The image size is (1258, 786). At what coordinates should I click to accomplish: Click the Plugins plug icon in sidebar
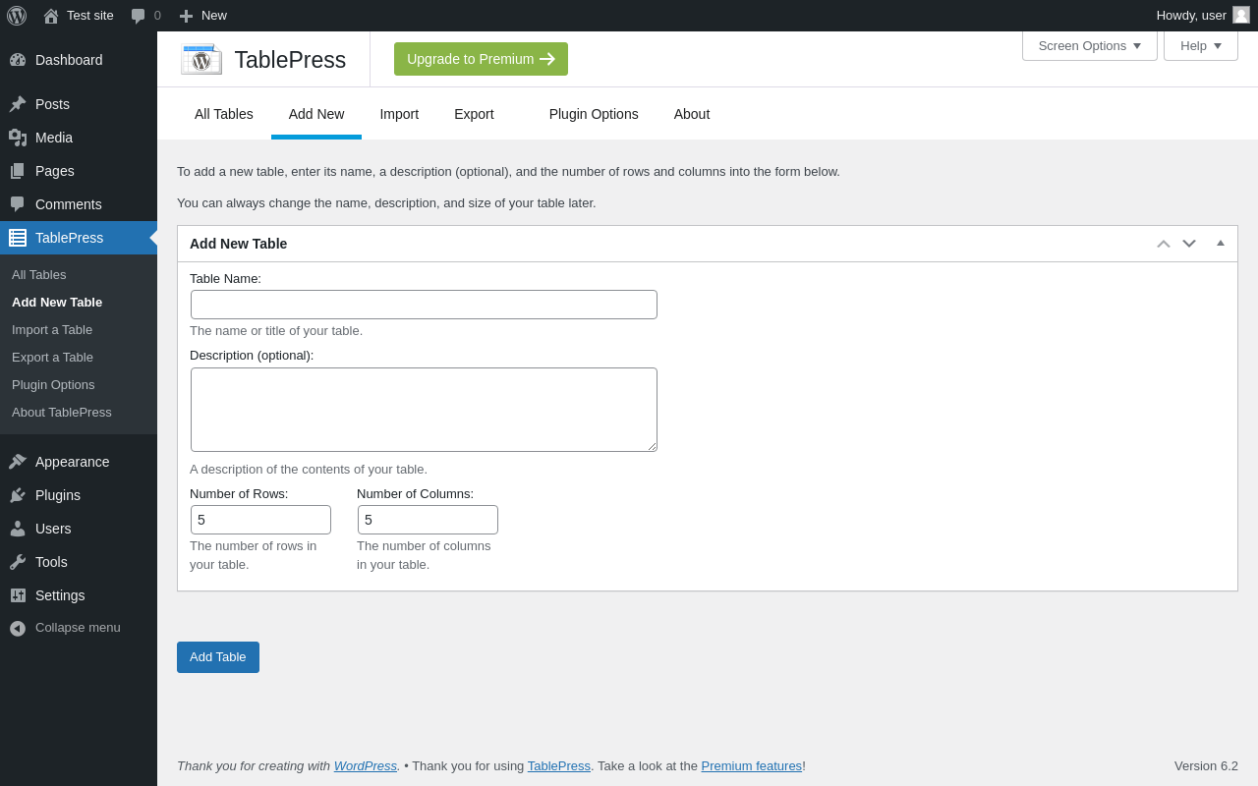[x=18, y=495]
